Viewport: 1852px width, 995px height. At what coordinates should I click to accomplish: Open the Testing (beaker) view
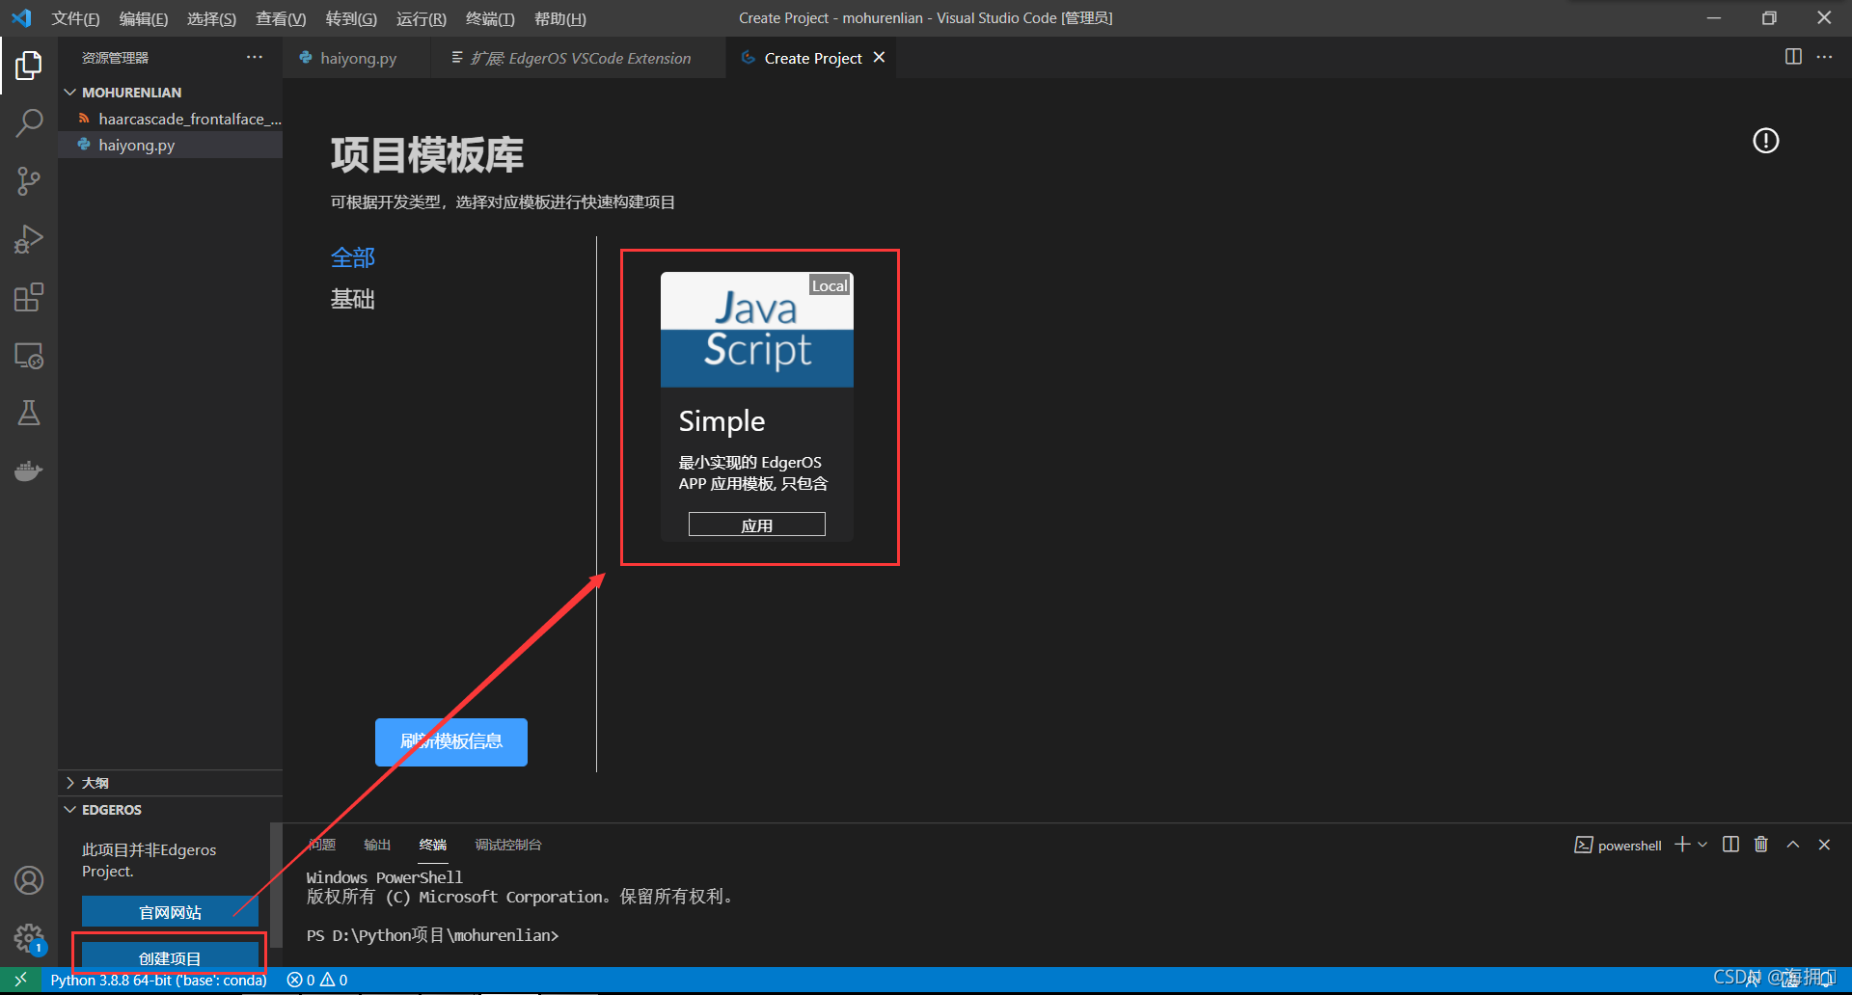pyautogui.click(x=29, y=413)
